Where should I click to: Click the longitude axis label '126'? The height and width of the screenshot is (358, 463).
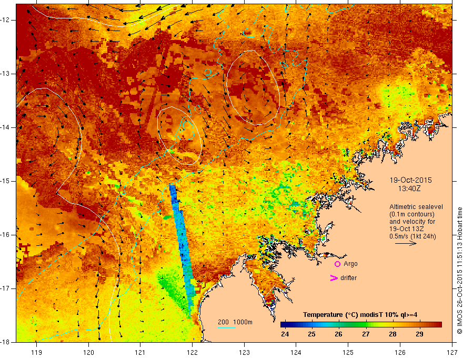(x=400, y=352)
